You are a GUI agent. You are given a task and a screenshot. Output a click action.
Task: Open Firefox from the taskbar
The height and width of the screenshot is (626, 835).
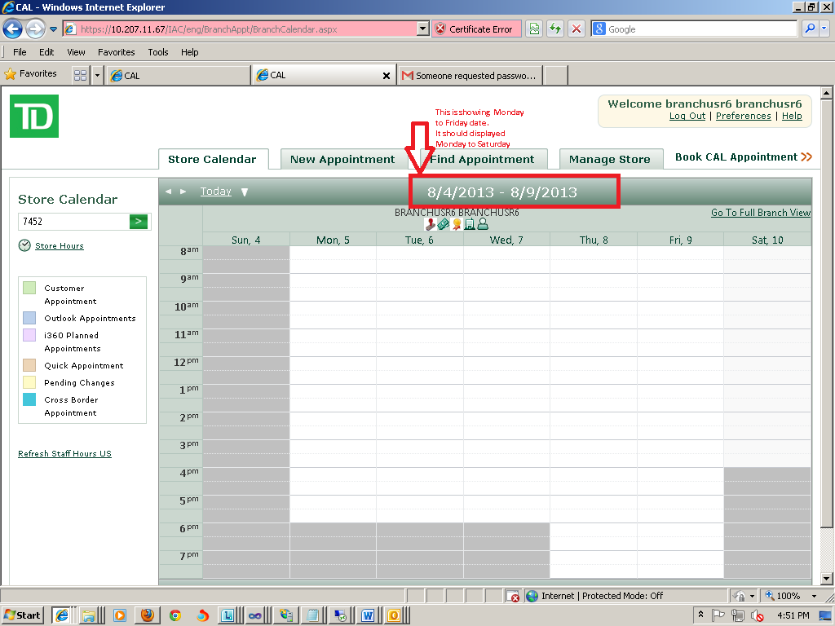point(148,615)
